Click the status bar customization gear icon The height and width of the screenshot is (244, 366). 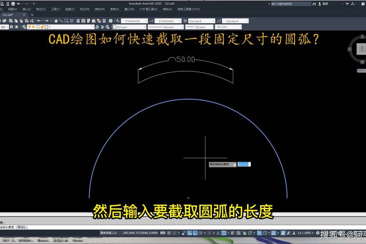[x=318, y=233]
